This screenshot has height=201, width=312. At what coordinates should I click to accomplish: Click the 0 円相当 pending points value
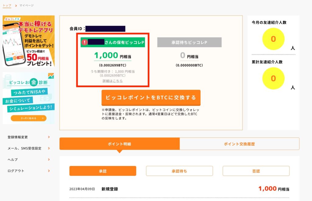(189, 55)
